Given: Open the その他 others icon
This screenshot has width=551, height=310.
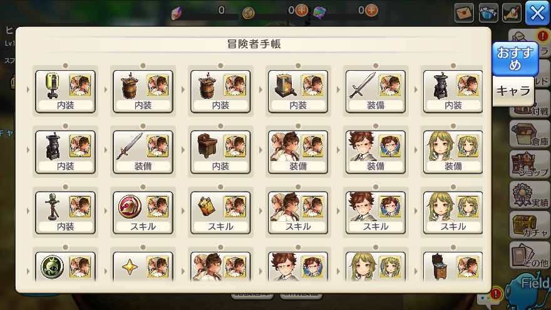Looking at the screenshot, I should (x=530, y=256).
